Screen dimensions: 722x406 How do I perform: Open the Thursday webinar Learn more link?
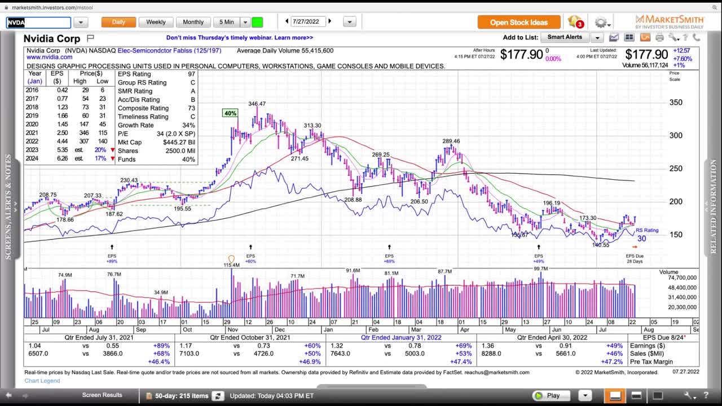point(240,38)
